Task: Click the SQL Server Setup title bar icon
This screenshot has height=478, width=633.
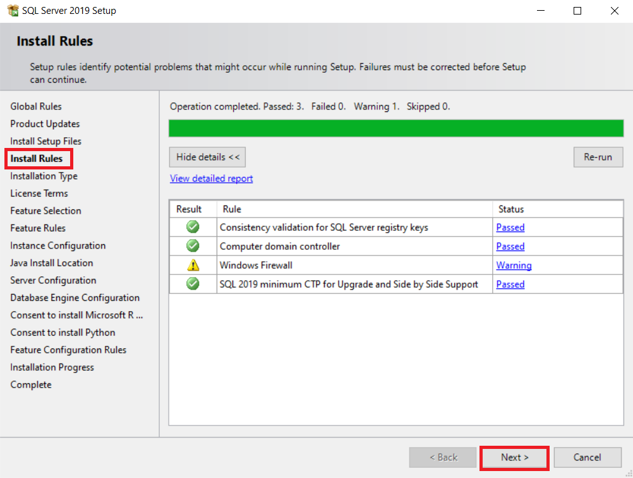Action: coord(13,11)
